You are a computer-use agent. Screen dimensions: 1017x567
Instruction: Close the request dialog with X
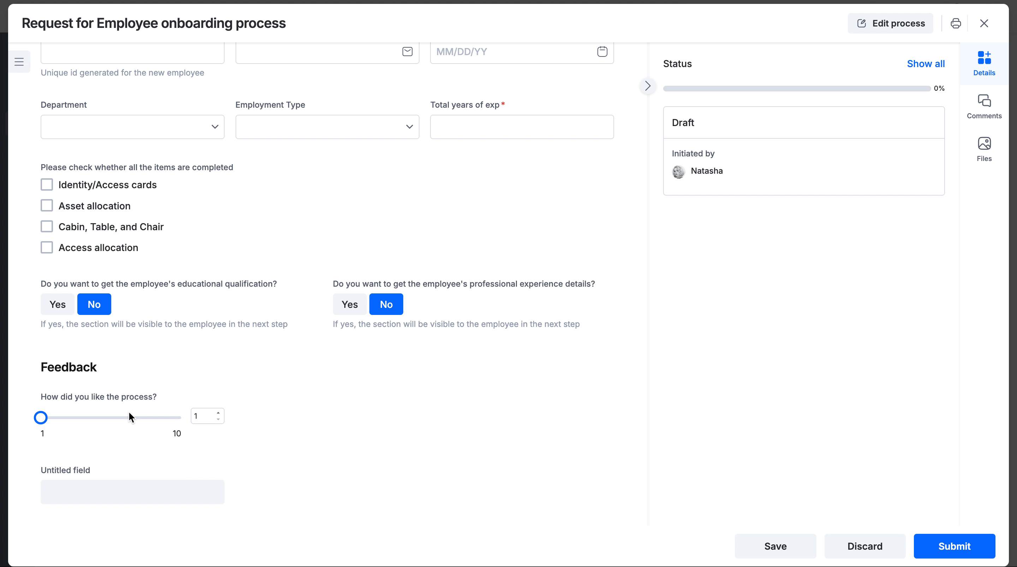(x=983, y=23)
